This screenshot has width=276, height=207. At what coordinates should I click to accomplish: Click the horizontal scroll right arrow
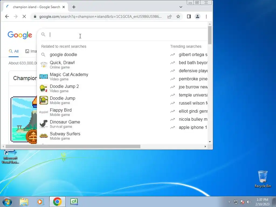pyautogui.click(x=205, y=146)
